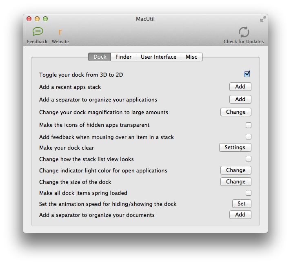The image size is (291, 265).
Task: Enable Make all dock items spring loaded
Action: pyautogui.click(x=248, y=193)
